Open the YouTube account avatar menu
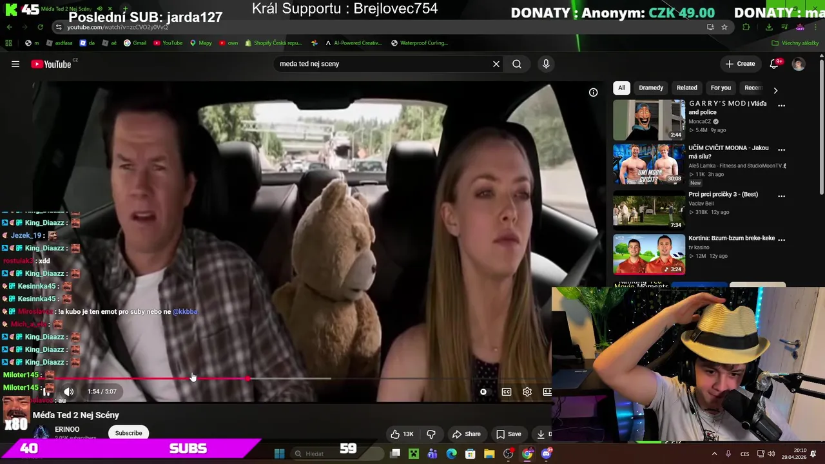The width and height of the screenshot is (825, 464). (x=799, y=64)
